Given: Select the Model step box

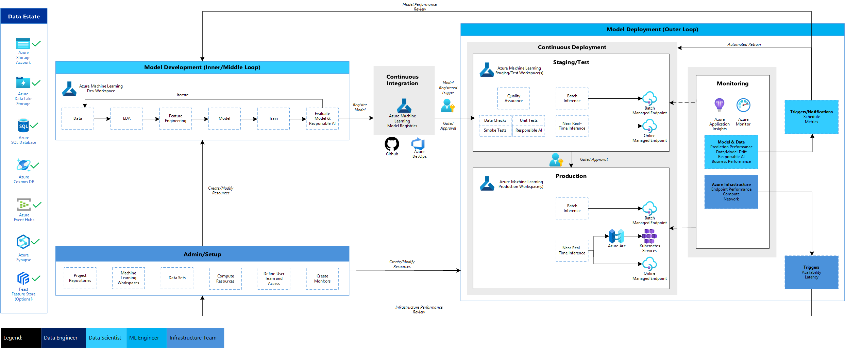Looking at the screenshot, I should pos(224,118).
